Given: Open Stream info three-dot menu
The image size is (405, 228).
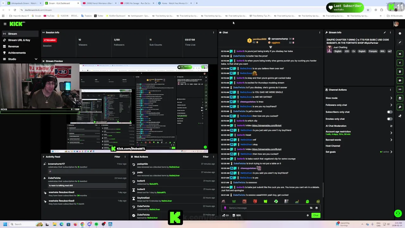Looking at the screenshot, I should (390, 32).
